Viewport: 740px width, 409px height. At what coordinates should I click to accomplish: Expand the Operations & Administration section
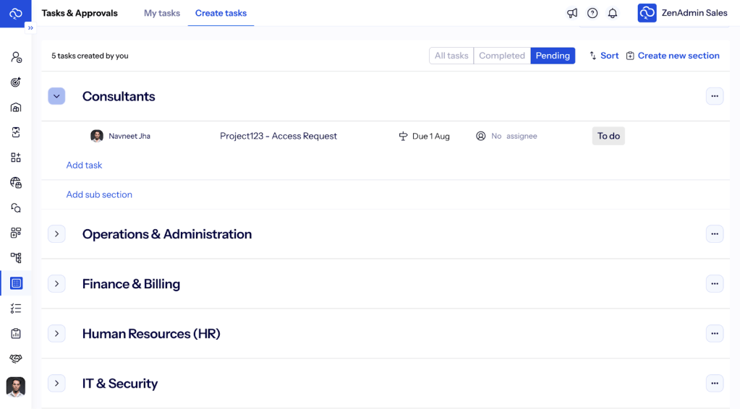tap(56, 234)
